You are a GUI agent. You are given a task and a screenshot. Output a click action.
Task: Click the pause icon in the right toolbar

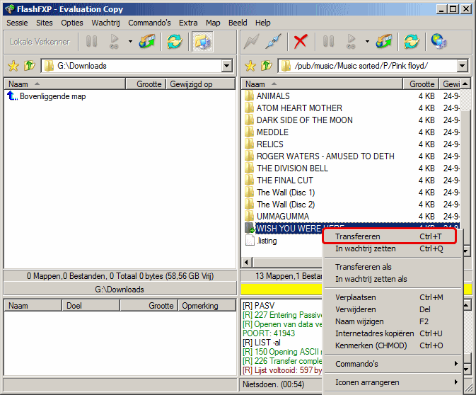point(328,41)
